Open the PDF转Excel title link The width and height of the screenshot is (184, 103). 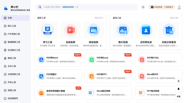point(102,58)
